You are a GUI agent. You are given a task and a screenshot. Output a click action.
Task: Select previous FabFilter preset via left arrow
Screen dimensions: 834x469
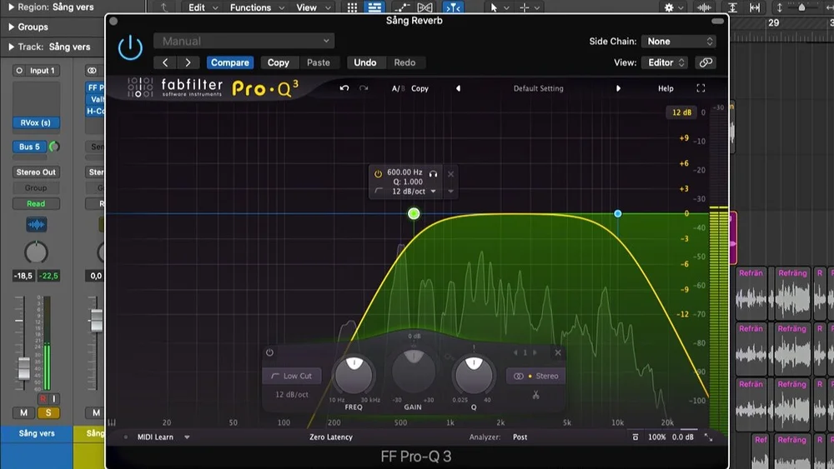(x=458, y=88)
